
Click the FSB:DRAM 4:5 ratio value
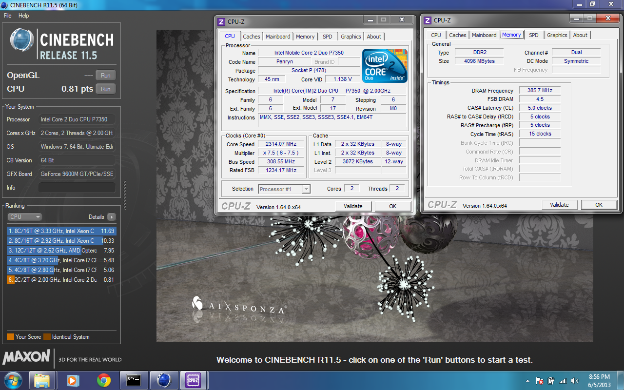(540, 99)
